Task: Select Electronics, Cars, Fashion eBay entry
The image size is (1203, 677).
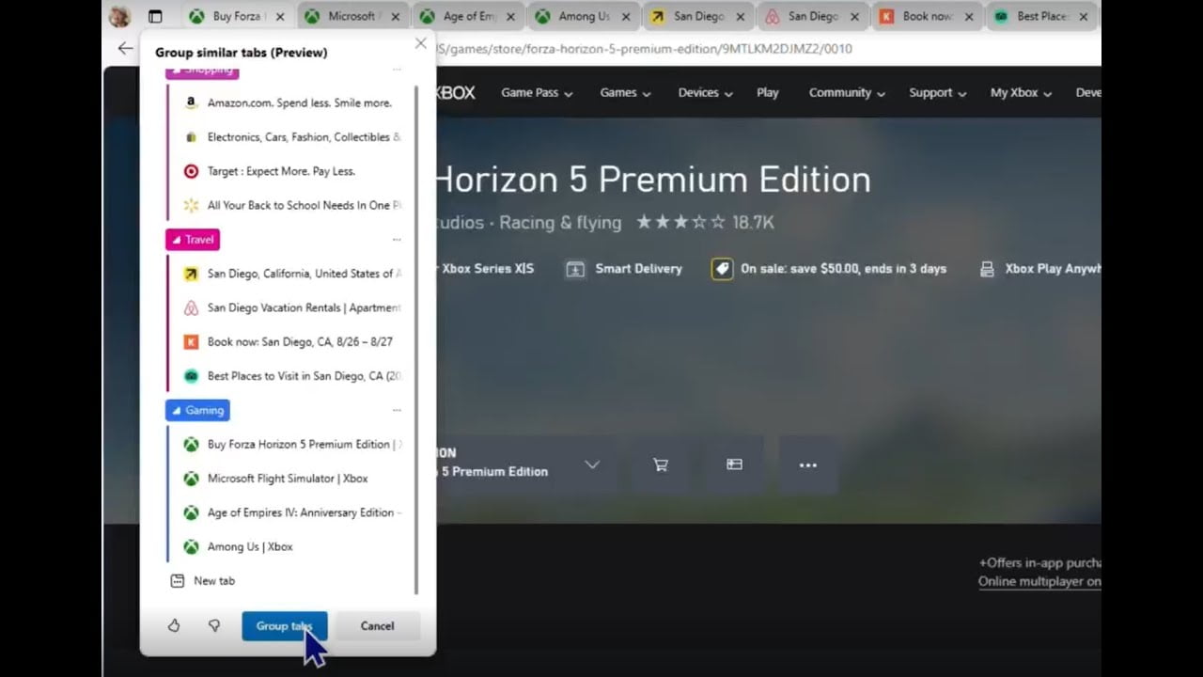Action: pos(291,137)
